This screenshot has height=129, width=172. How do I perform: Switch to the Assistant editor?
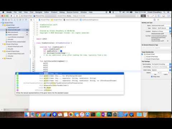[x=148, y=16]
